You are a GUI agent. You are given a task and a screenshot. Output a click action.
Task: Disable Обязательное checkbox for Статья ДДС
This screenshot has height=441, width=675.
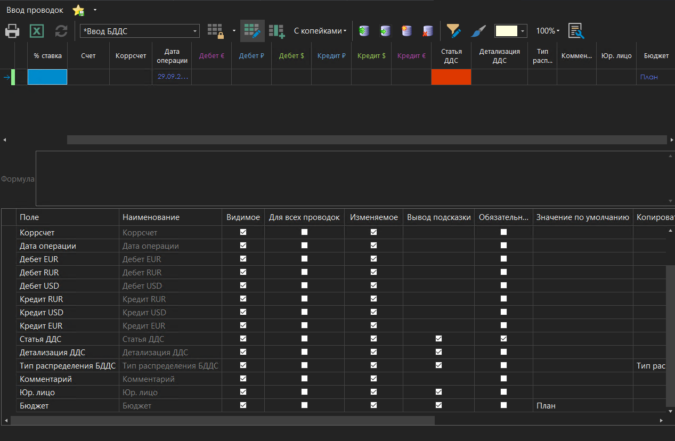click(x=503, y=339)
